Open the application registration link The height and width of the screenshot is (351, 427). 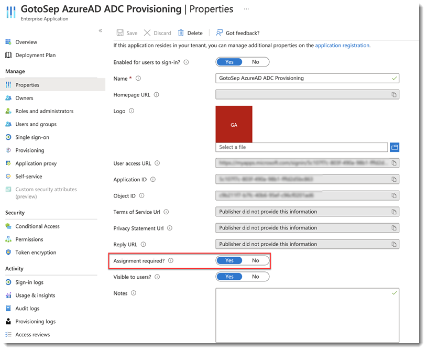point(342,46)
